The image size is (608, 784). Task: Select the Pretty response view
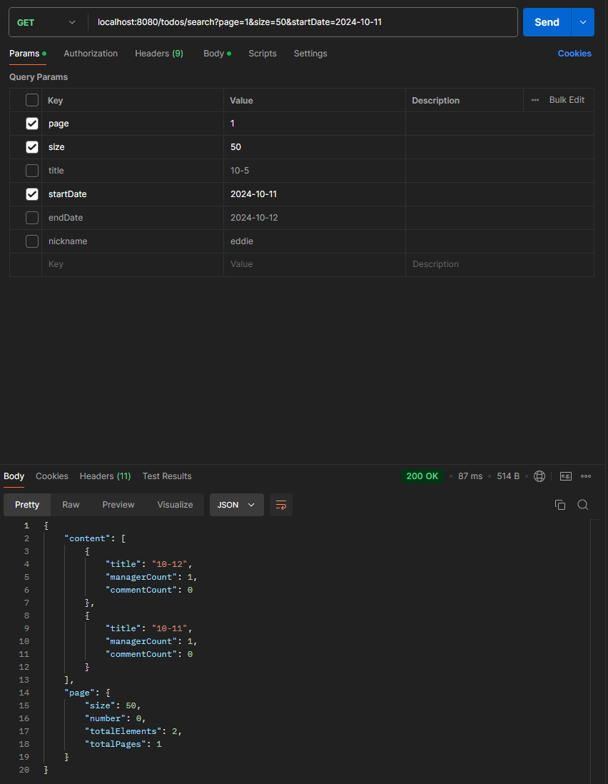pos(27,505)
